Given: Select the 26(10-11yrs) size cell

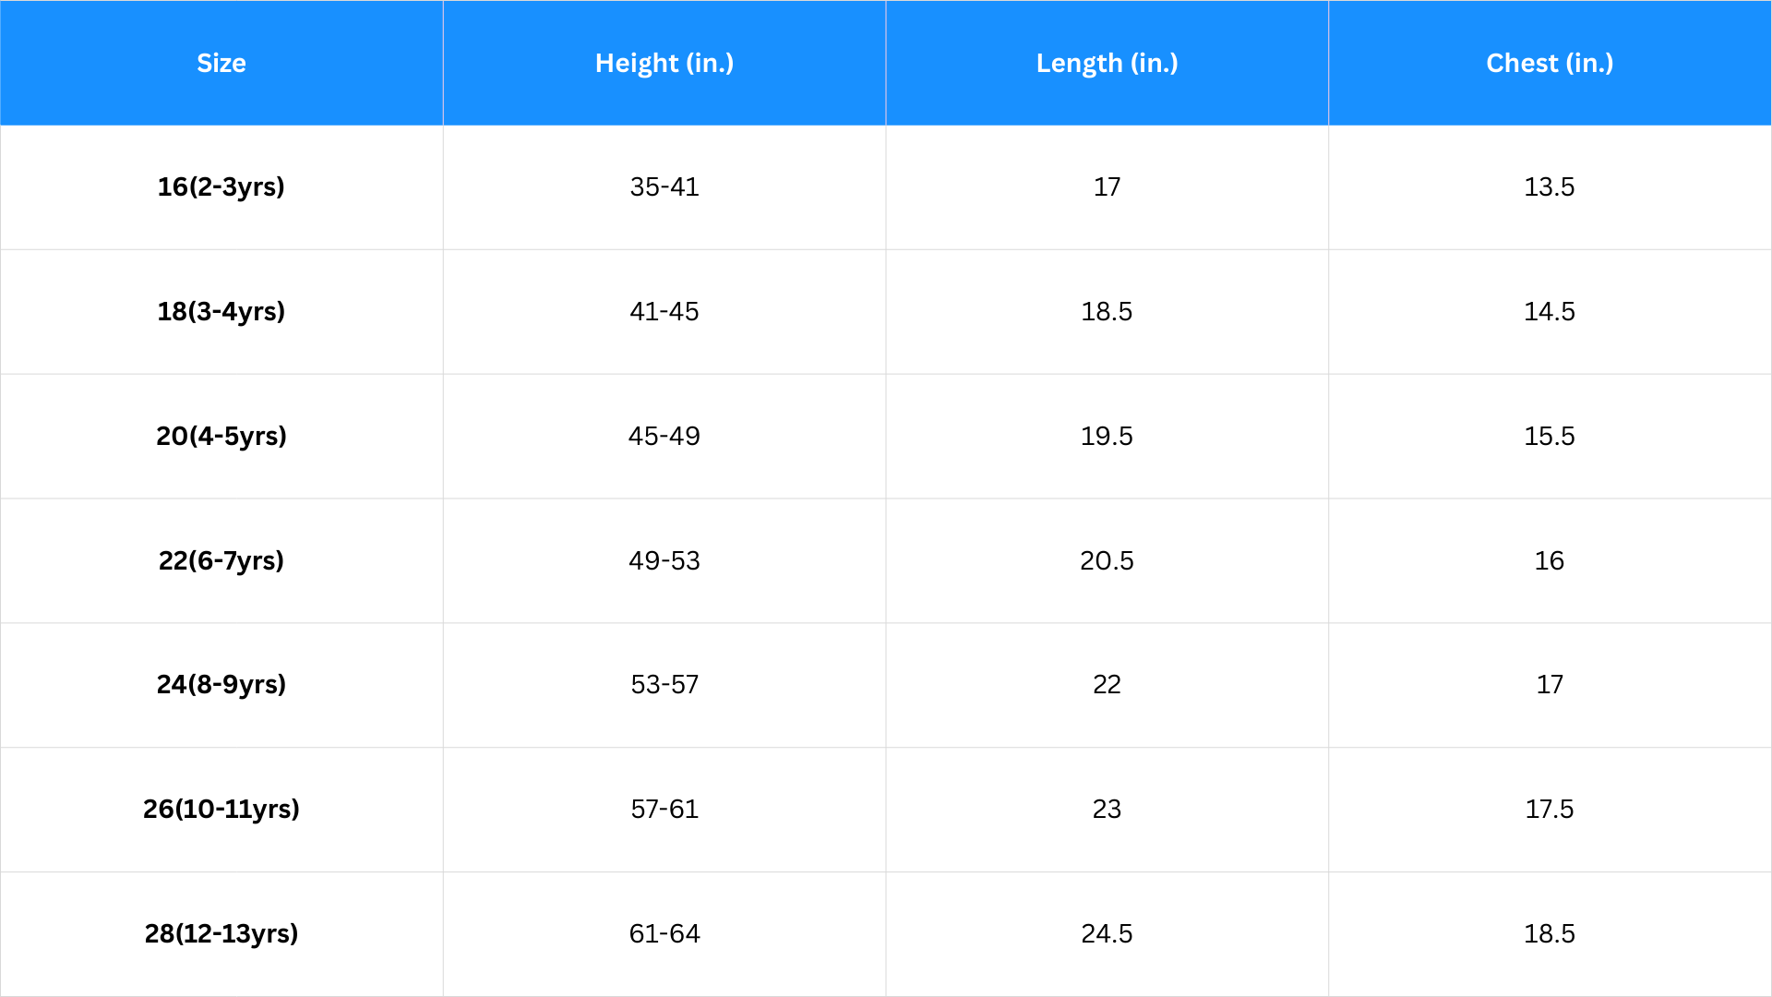Looking at the screenshot, I should pyautogui.click(x=221, y=809).
